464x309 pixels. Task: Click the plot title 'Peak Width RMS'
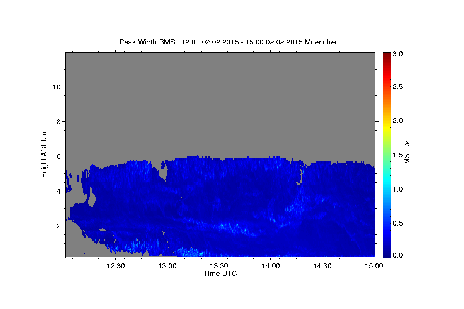pos(147,42)
